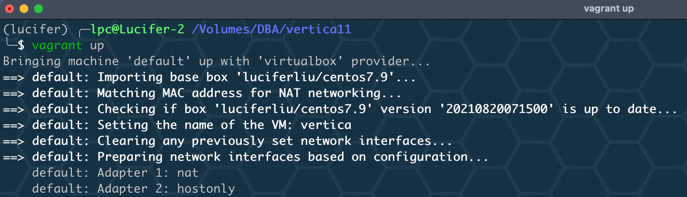
Task: Click the VM name 'vertica'
Action: pos(326,125)
